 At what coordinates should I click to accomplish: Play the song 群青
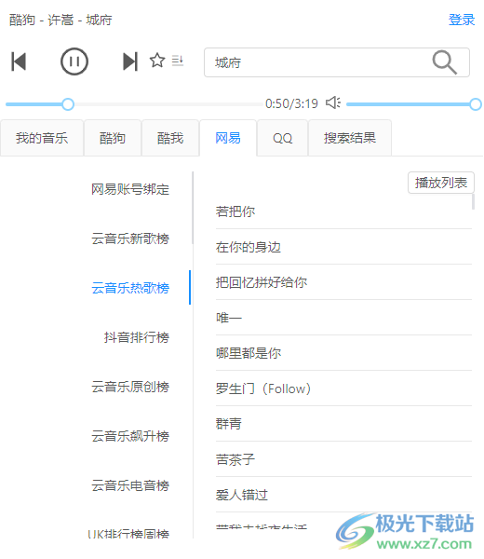[x=343, y=424]
